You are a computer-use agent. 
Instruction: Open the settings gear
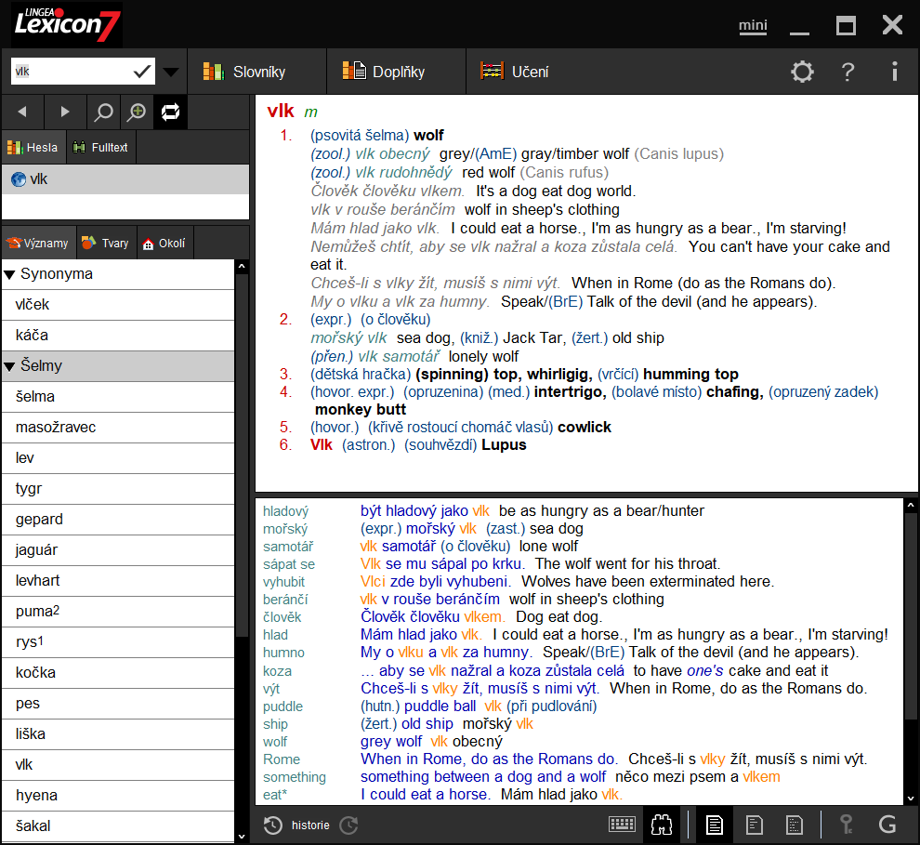pyautogui.click(x=802, y=72)
